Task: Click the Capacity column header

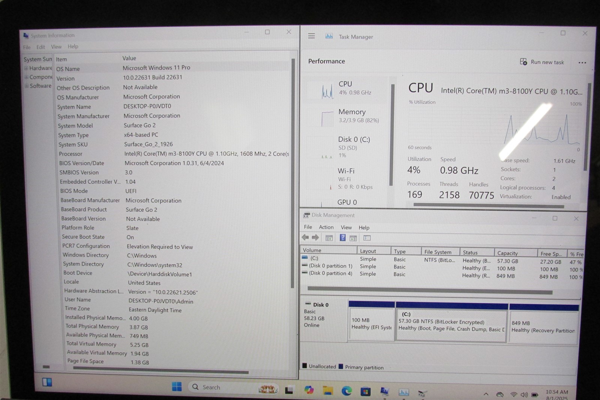Action: click(x=515, y=253)
